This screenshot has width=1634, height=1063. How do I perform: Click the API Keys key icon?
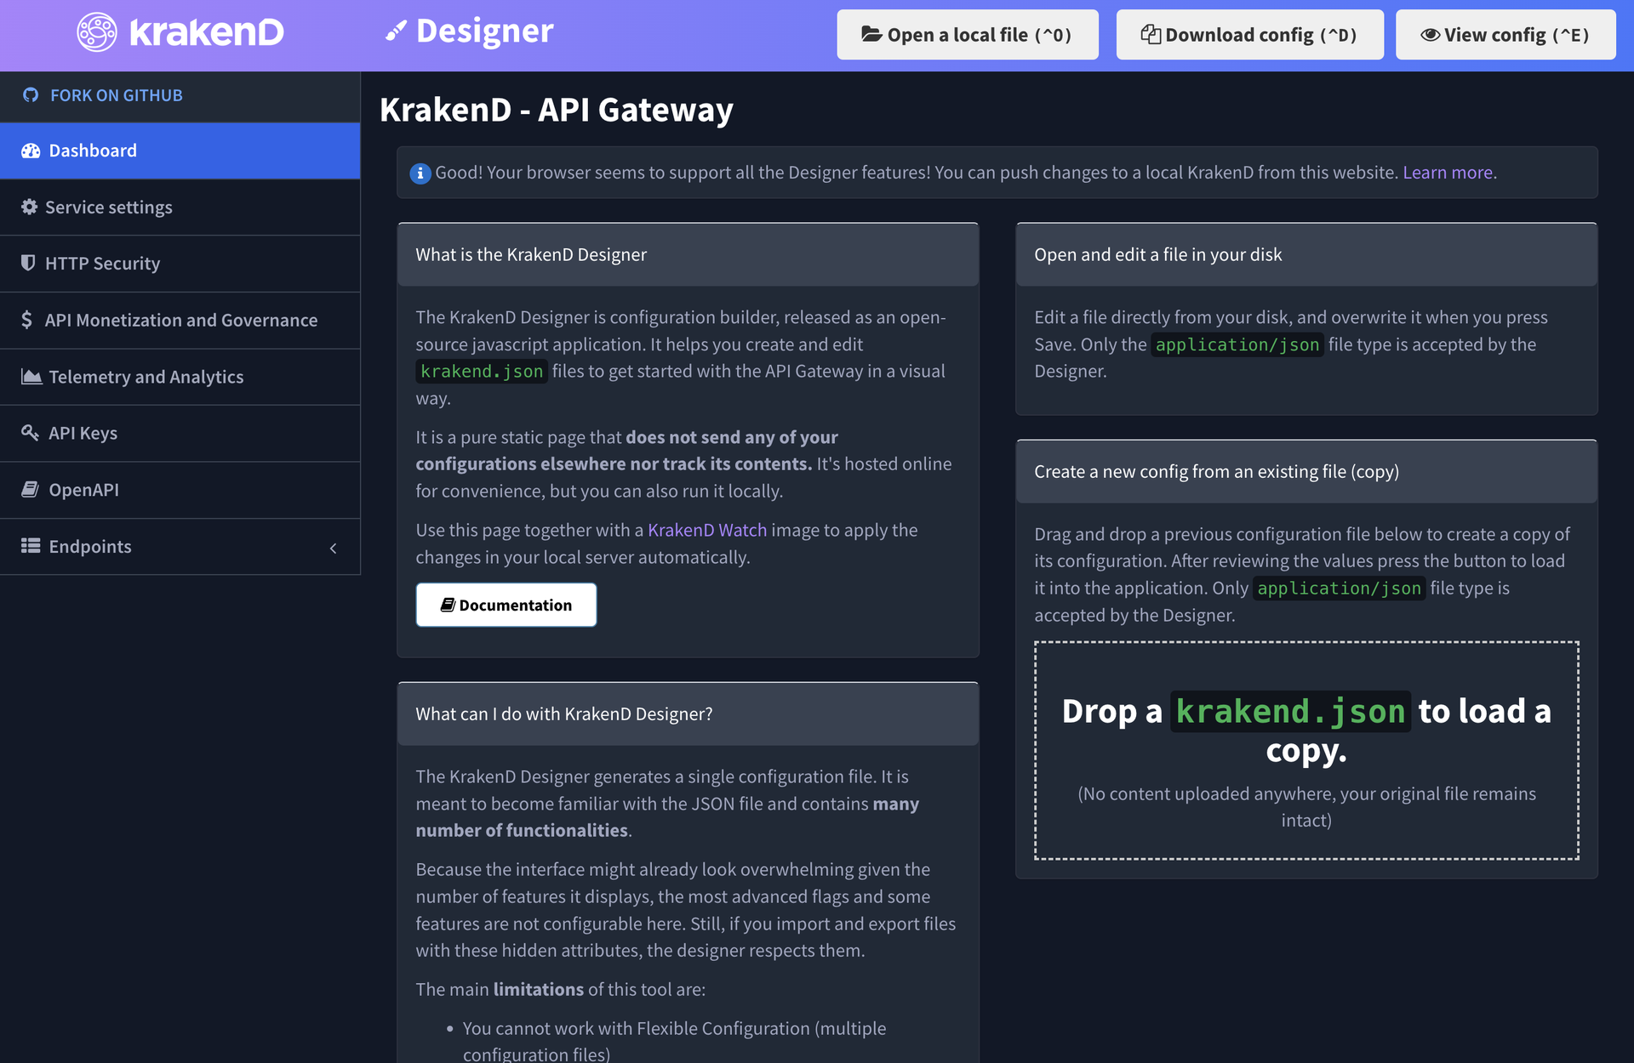click(31, 433)
